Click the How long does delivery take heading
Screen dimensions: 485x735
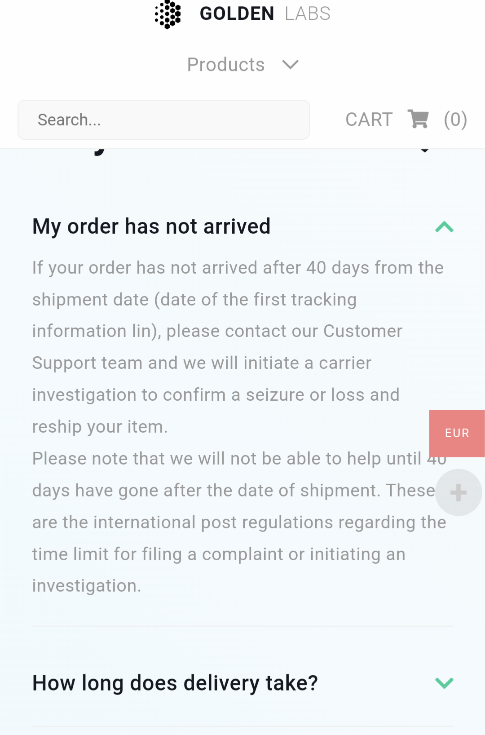(x=174, y=682)
